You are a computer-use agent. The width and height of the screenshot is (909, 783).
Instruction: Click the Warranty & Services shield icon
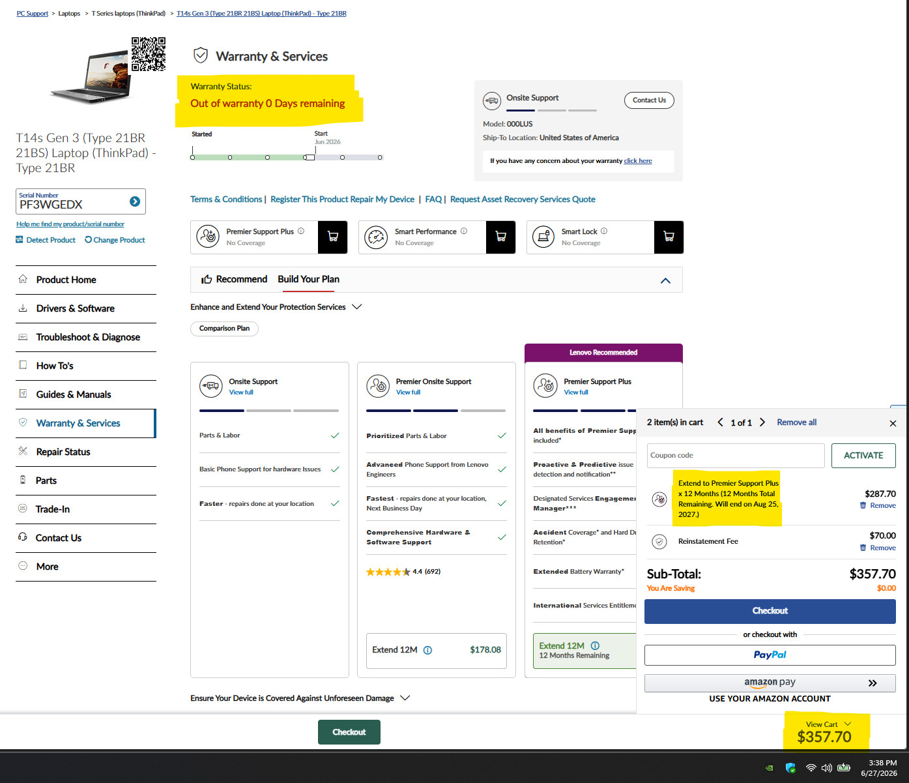(x=201, y=55)
